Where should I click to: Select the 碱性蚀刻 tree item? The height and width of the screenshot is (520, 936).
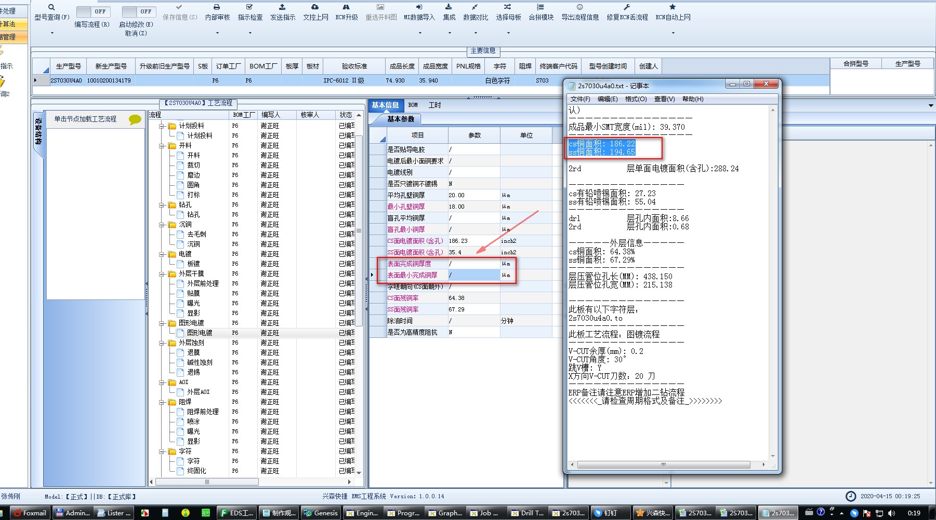pos(200,363)
